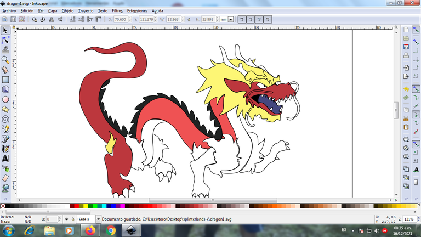421x237 pixels.
Task: Click the Flip horizontal icon
Action: pyautogui.click(x=52, y=19)
